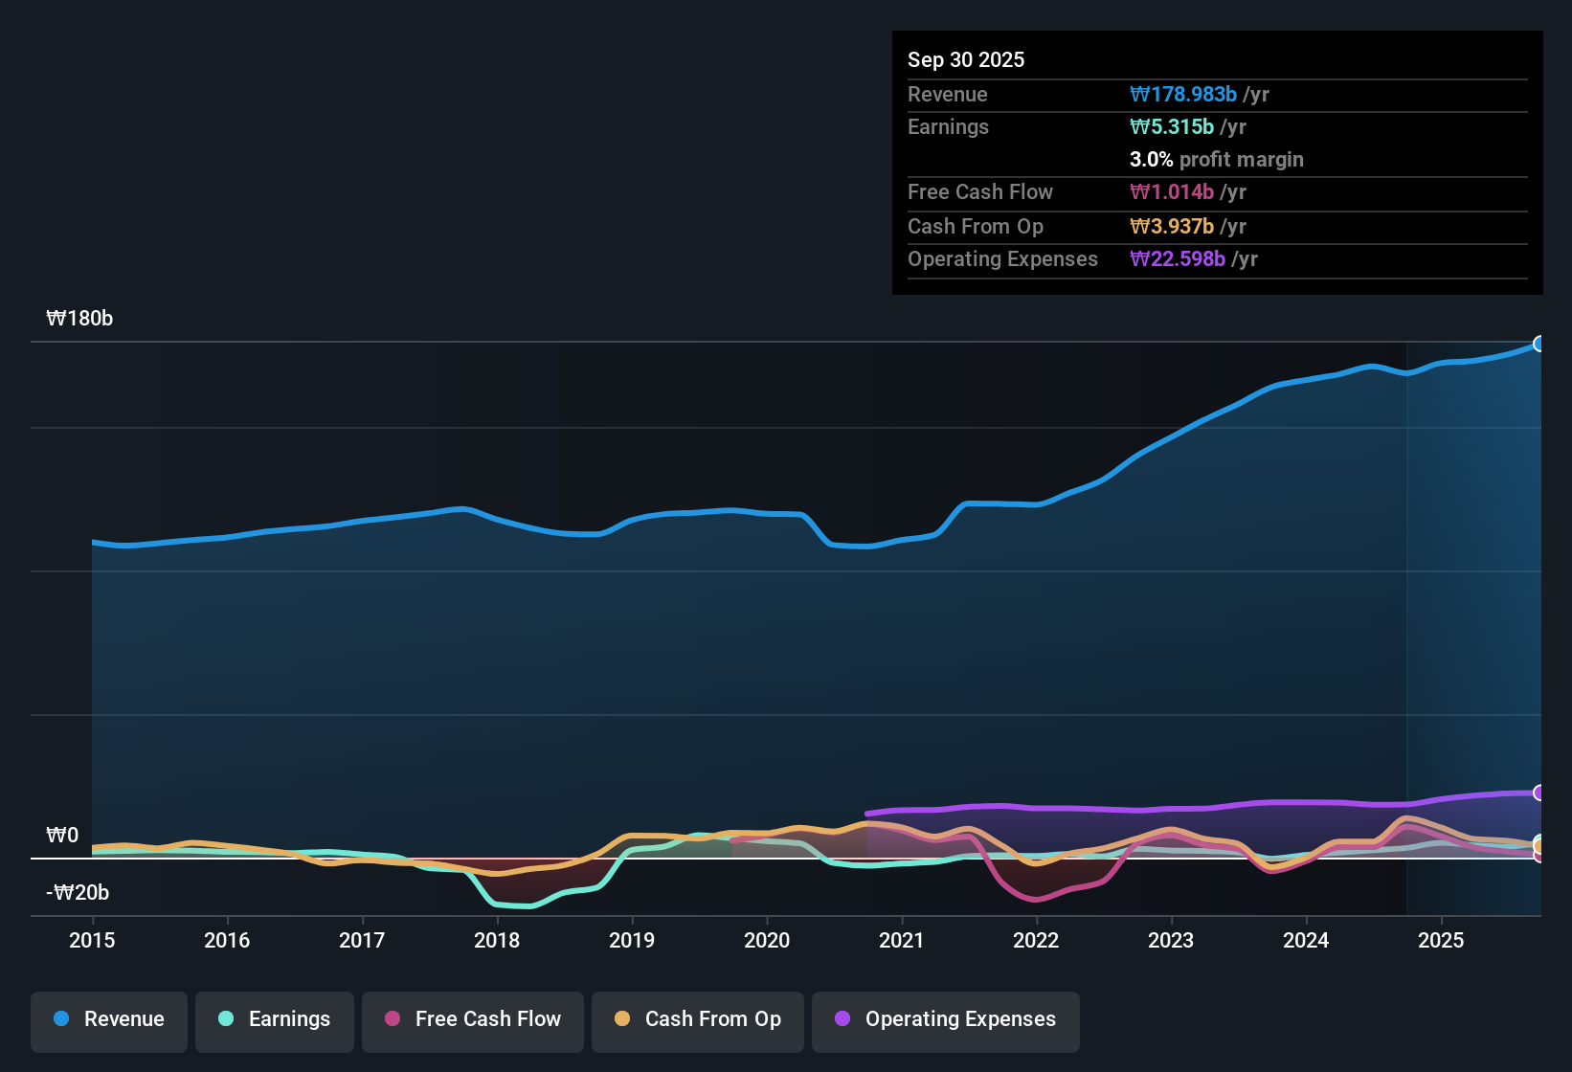Select the teal Earnings dot icon

[x=227, y=1019]
